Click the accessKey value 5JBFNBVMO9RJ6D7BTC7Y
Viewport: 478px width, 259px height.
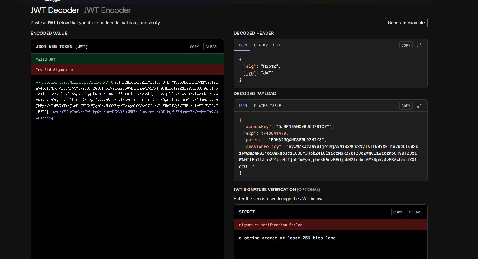click(304, 127)
